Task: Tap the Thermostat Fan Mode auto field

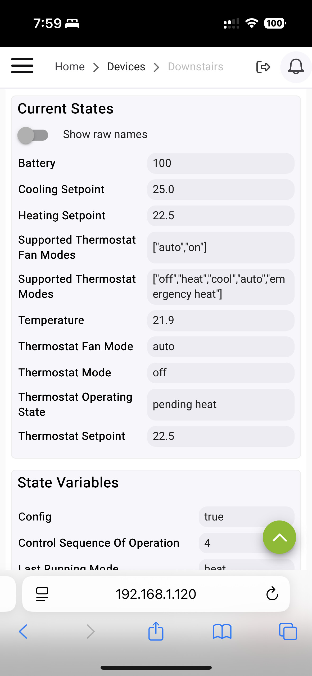Action: coord(221,346)
